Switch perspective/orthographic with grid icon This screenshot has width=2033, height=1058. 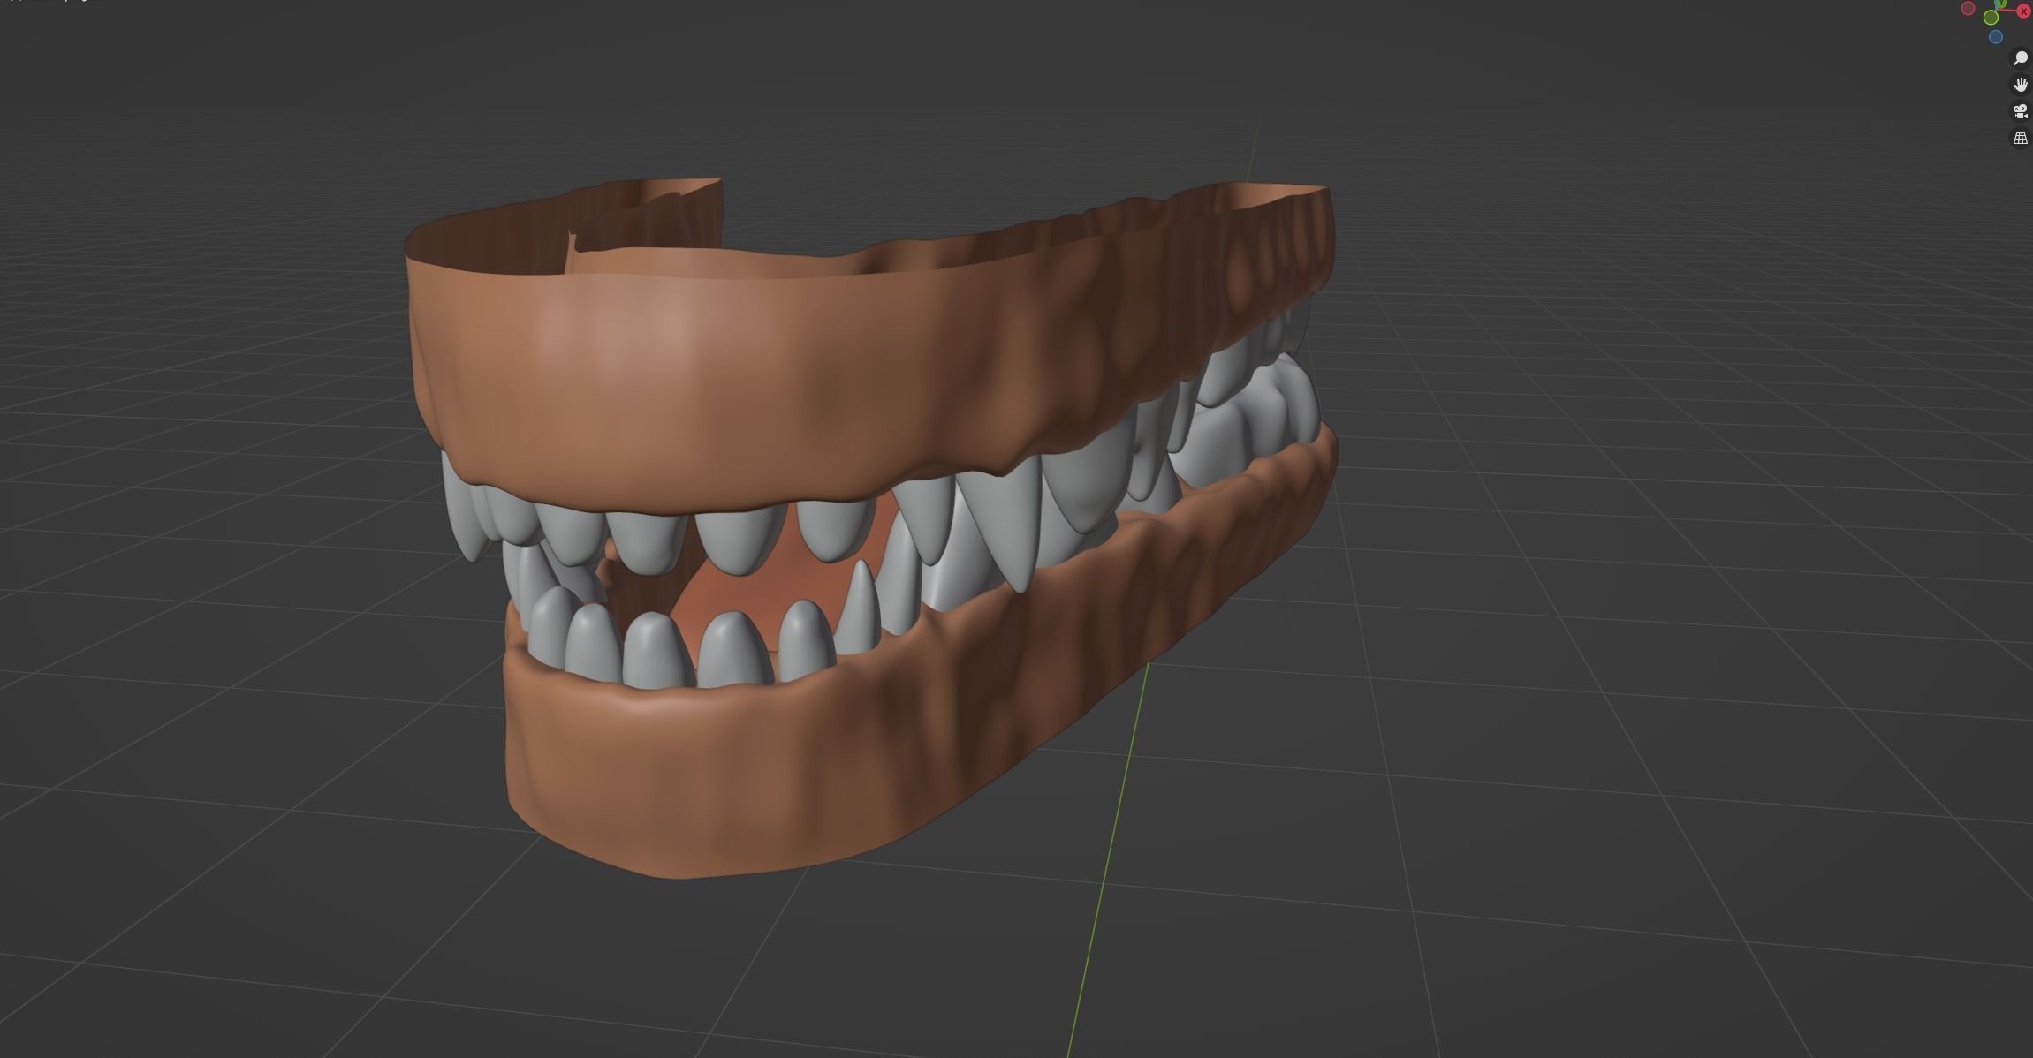point(2021,139)
